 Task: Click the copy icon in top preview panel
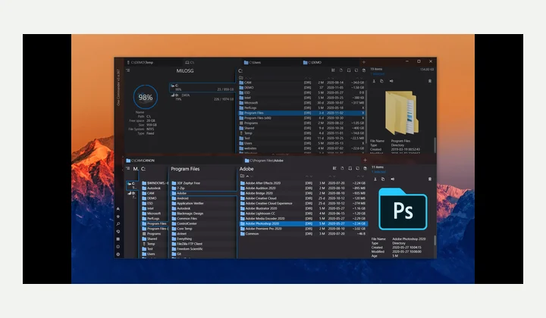(381, 81)
